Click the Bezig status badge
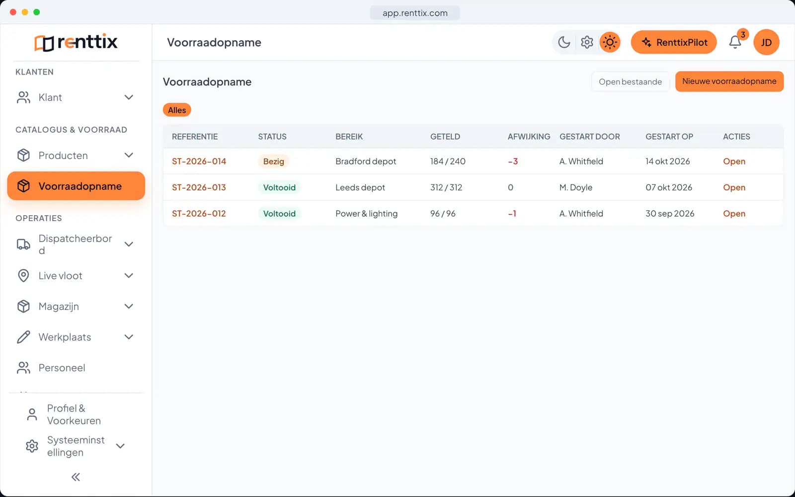The height and width of the screenshot is (497, 795). point(273,162)
